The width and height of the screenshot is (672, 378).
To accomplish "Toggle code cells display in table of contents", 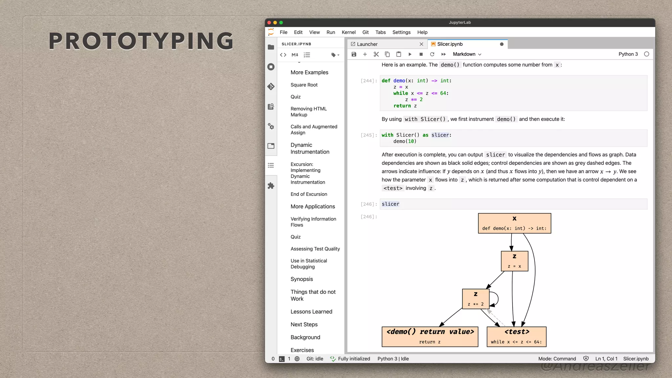I will pyautogui.click(x=283, y=55).
